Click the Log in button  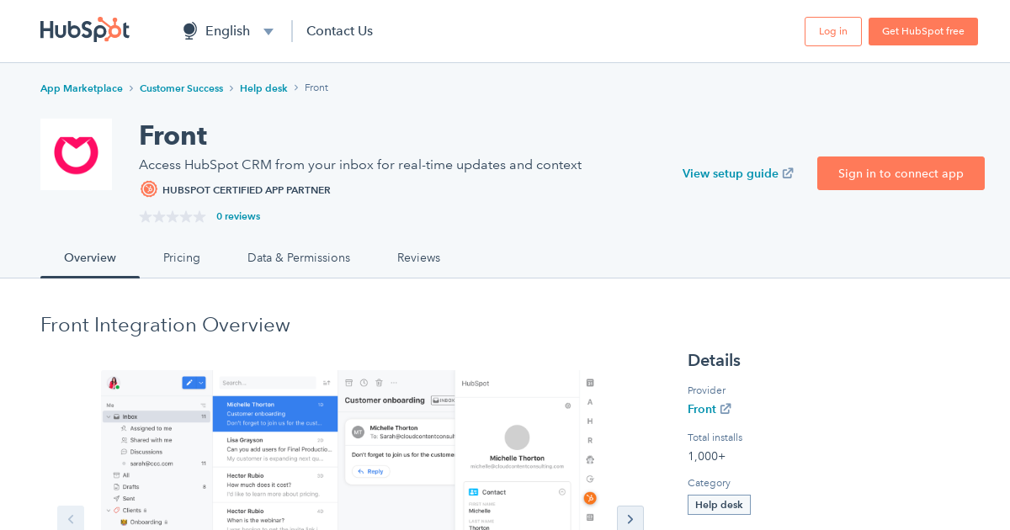pyautogui.click(x=833, y=31)
